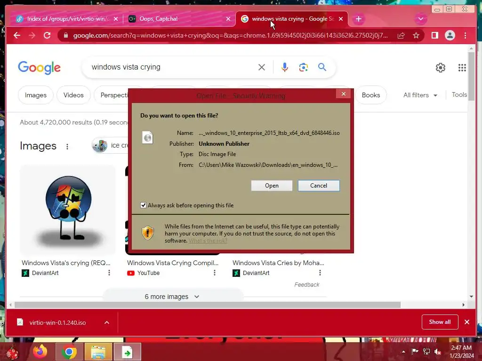Expand the All filters dropdown
The image size is (482, 361).
[420, 95]
